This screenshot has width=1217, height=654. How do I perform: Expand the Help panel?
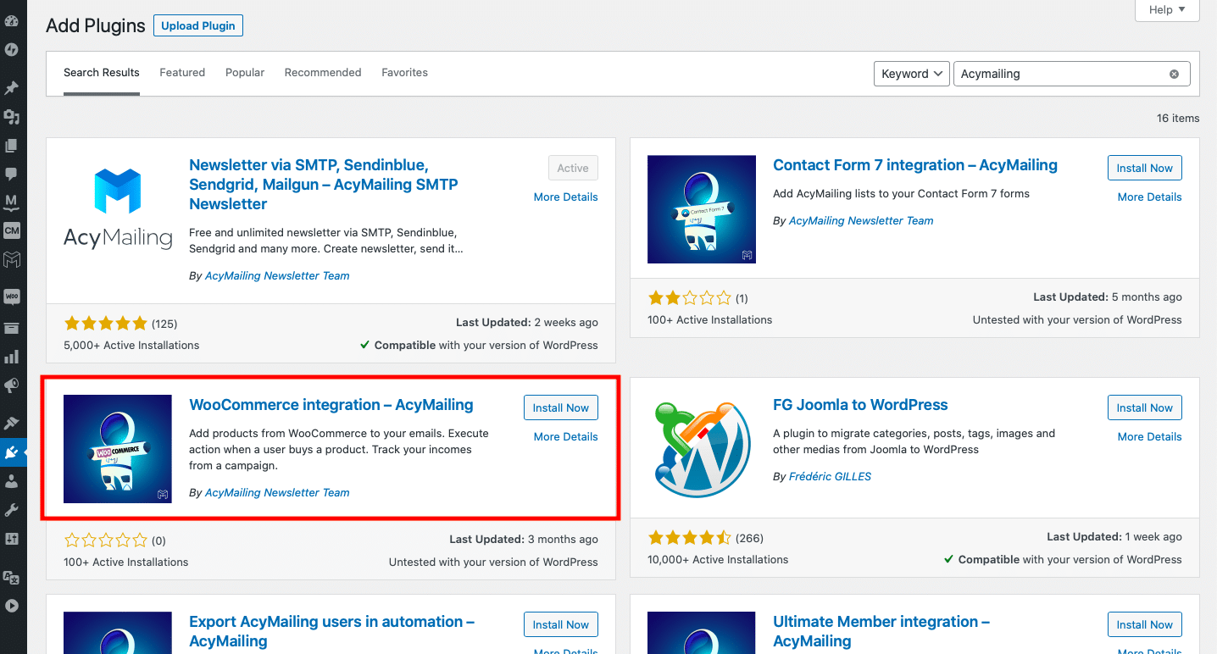tap(1167, 10)
